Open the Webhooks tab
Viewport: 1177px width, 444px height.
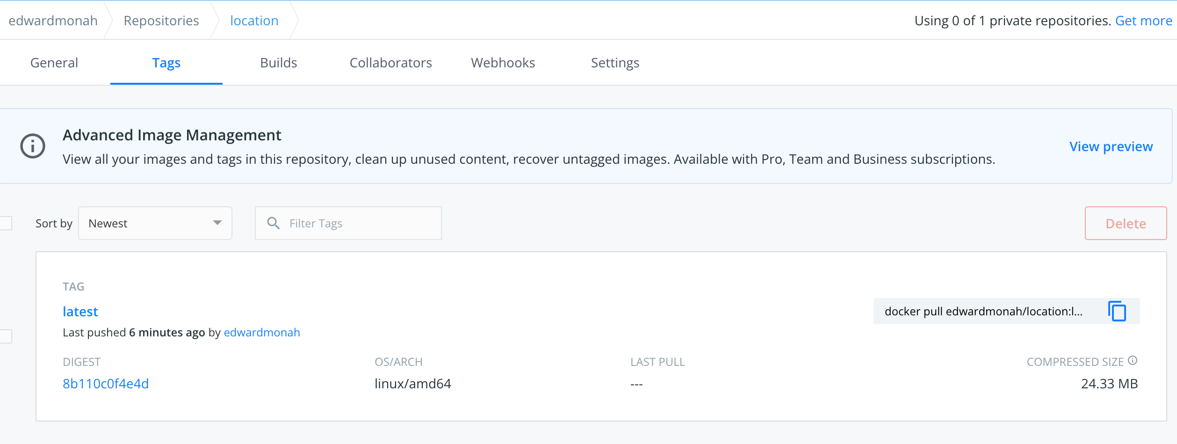(x=503, y=62)
